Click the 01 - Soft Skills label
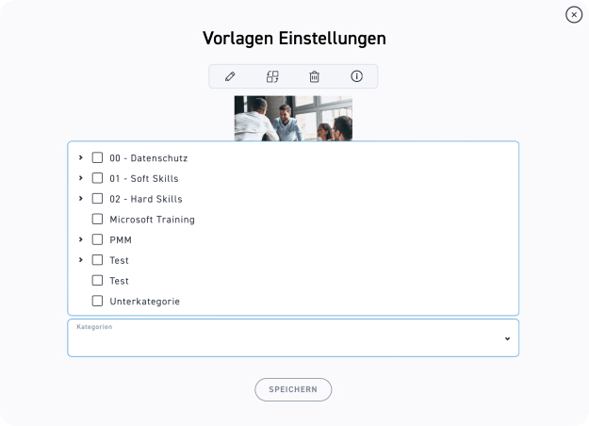Image resolution: width=589 pixels, height=426 pixels. 143,178
